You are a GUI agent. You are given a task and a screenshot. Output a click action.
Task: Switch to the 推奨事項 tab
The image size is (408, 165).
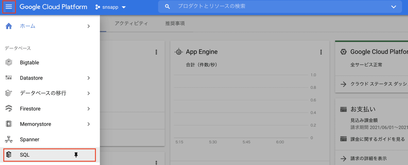click(x=175, y=24)
